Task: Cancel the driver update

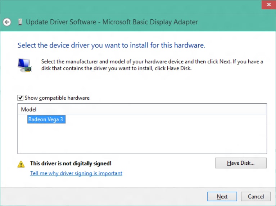Action: (255, 196)
